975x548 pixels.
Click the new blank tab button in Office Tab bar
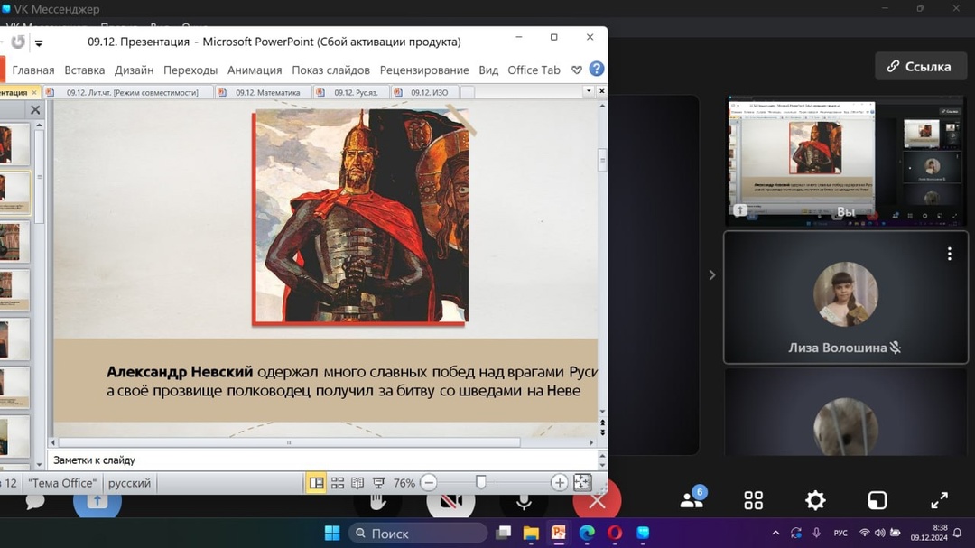[x=467, y=92]
